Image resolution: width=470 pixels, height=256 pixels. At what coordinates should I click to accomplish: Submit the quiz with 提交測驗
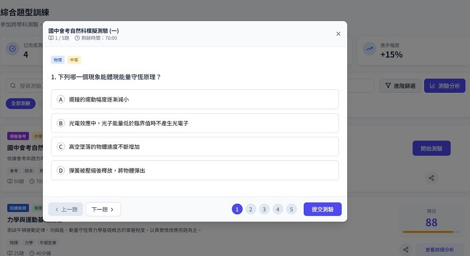pos(323,209)
